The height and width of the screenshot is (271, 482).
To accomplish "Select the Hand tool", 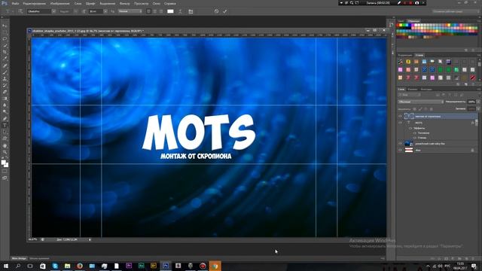I will click(5, 145).
